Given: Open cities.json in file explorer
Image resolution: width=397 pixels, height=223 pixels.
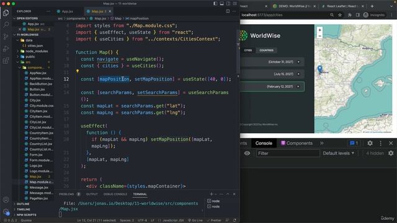Looking at the screenshot, I should pos(35,46).
